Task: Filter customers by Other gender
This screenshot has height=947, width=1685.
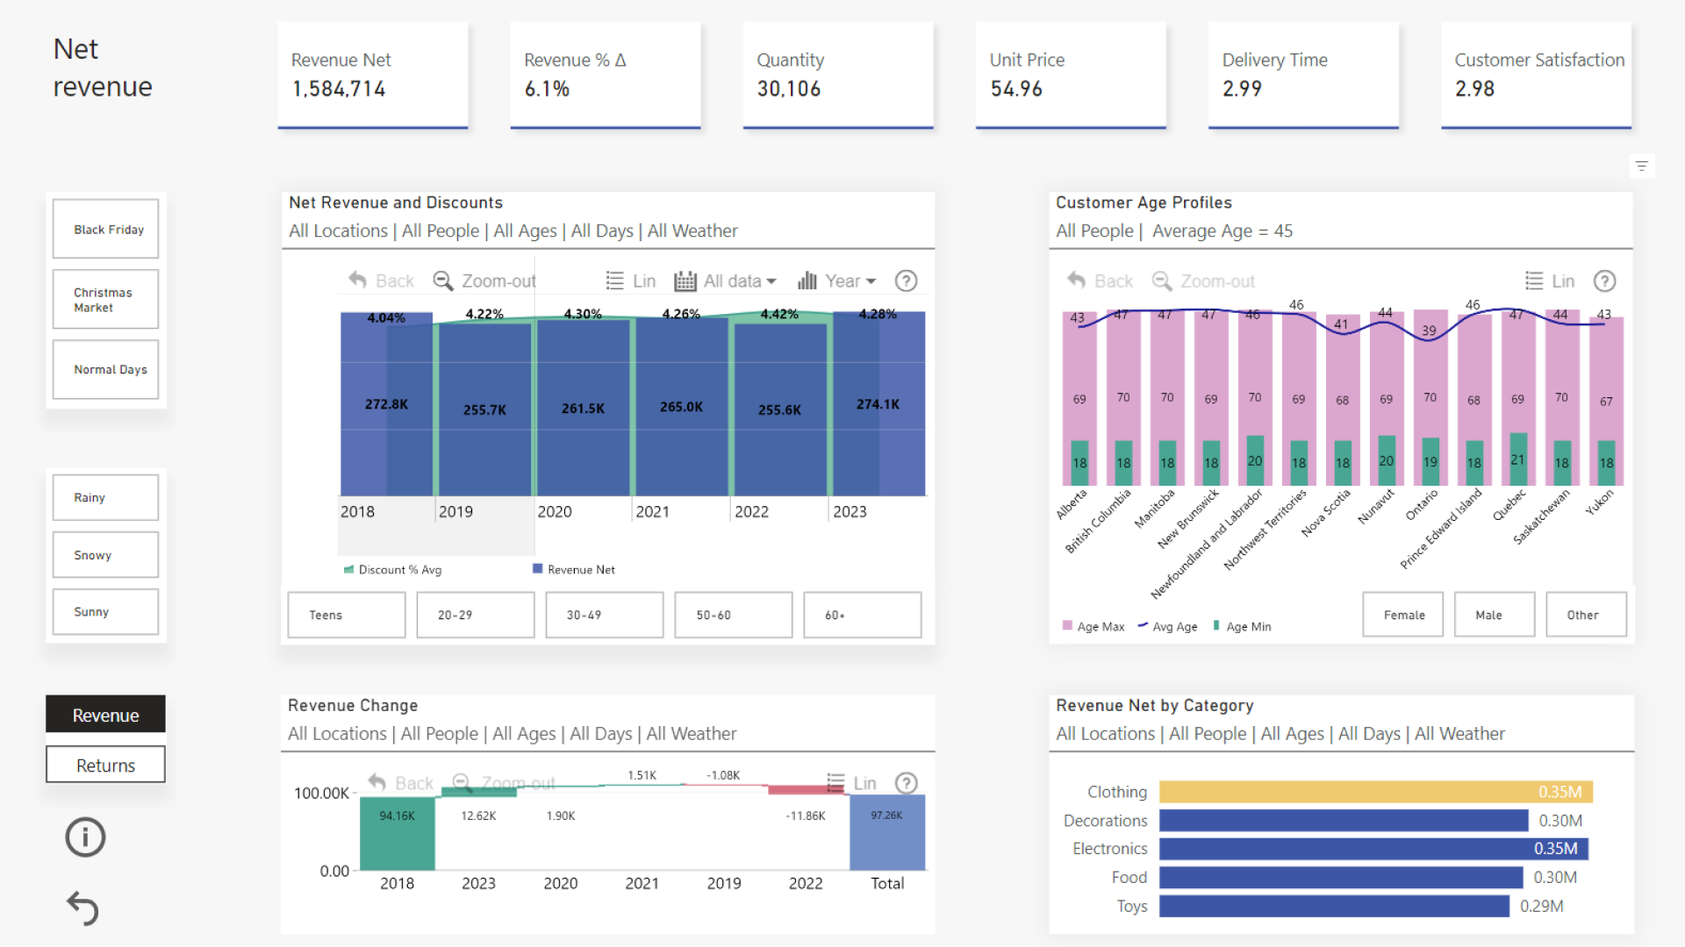Action: click(x=1586, y=615)
